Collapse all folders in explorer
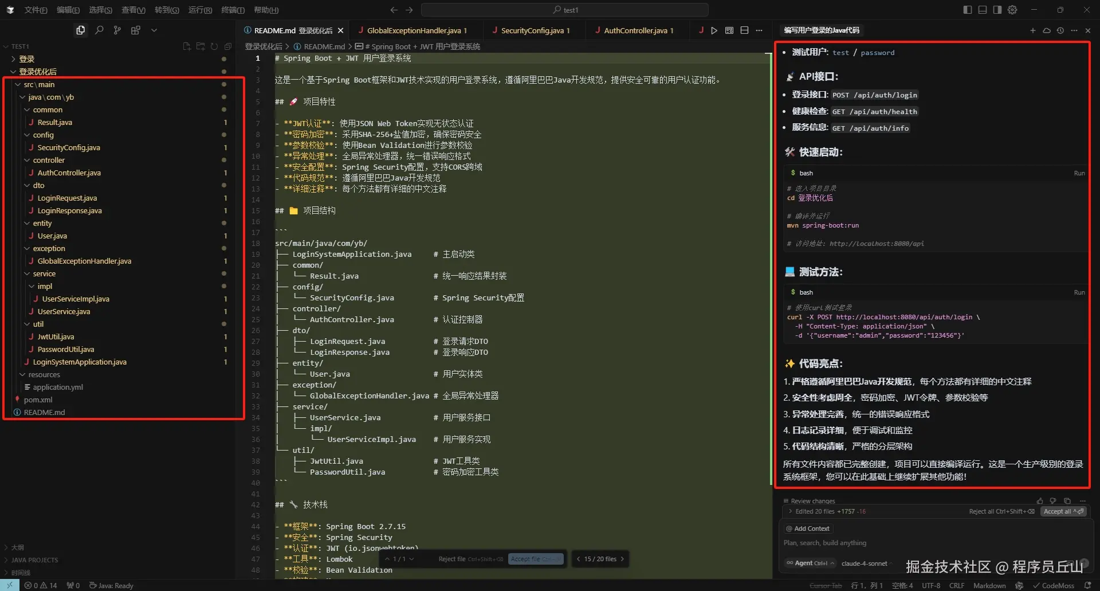Viewport: 1100px width, 591px height. pos(228,46)
